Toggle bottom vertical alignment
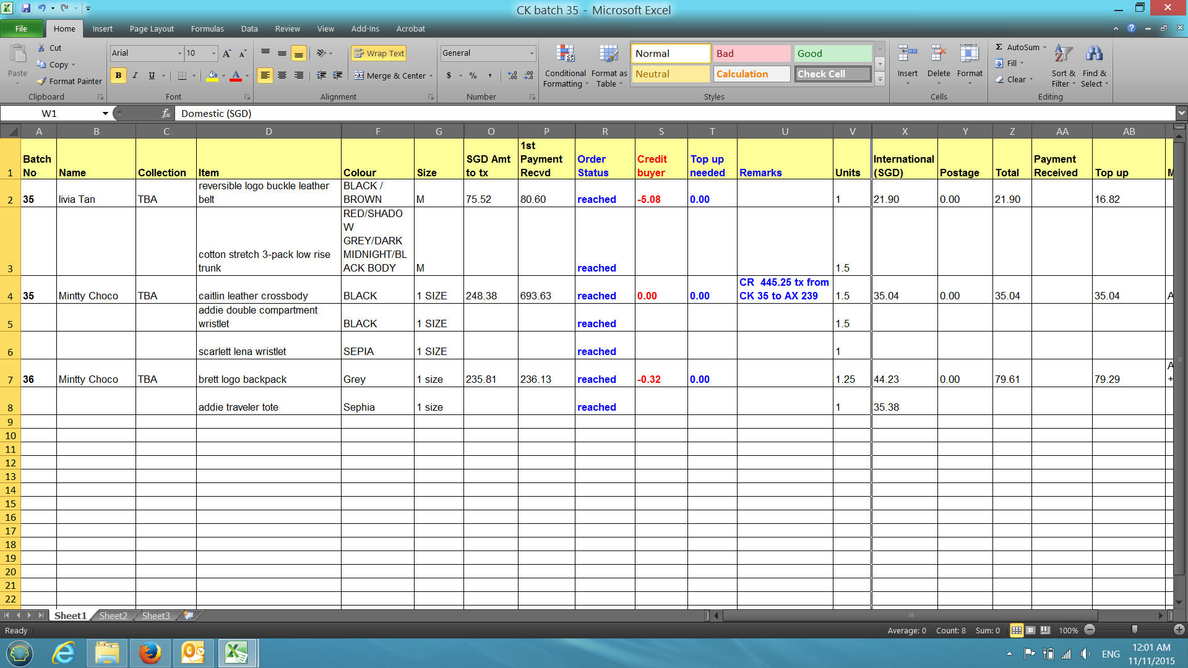Image resolution: width=1188 pixels, height=668 pixels. point(299,53)
